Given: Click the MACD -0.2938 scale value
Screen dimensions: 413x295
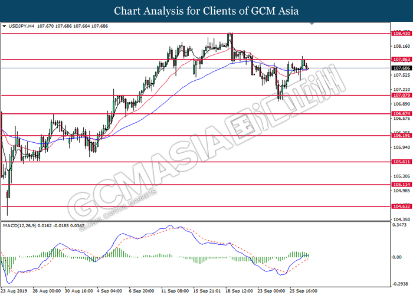Looking at the screenshot, I should pos(399,284).
